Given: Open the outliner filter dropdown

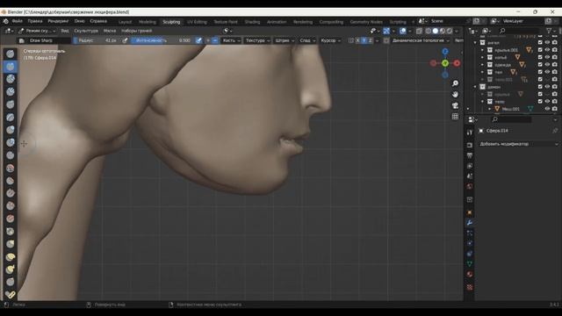Looking at the screenshot, I should [551, 32].
